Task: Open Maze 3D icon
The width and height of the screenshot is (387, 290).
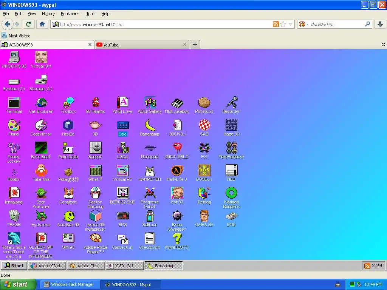Action: 231,128
